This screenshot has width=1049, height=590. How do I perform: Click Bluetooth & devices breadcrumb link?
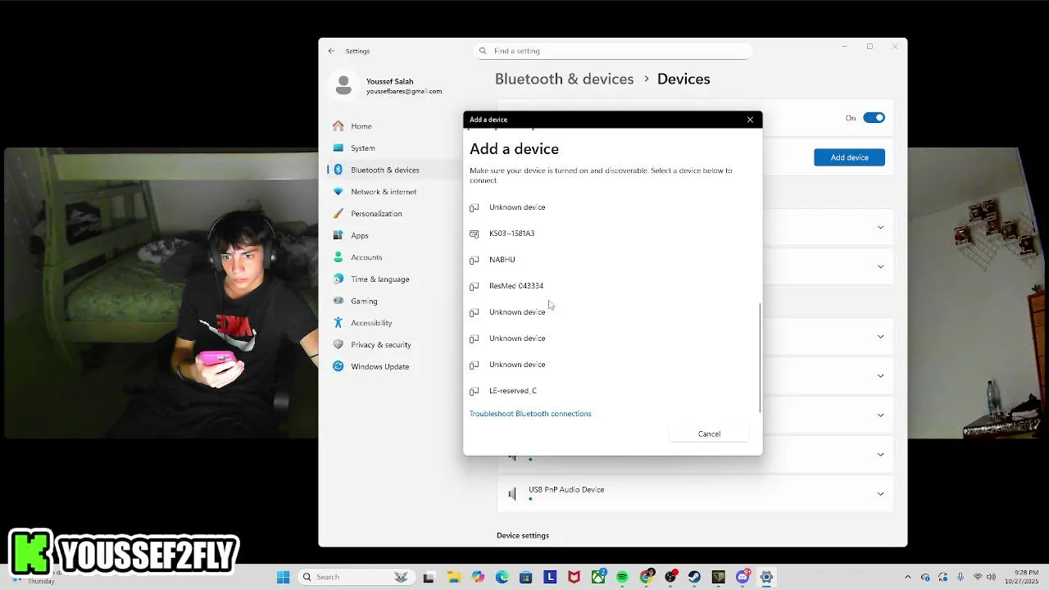(x=564, y=79)
